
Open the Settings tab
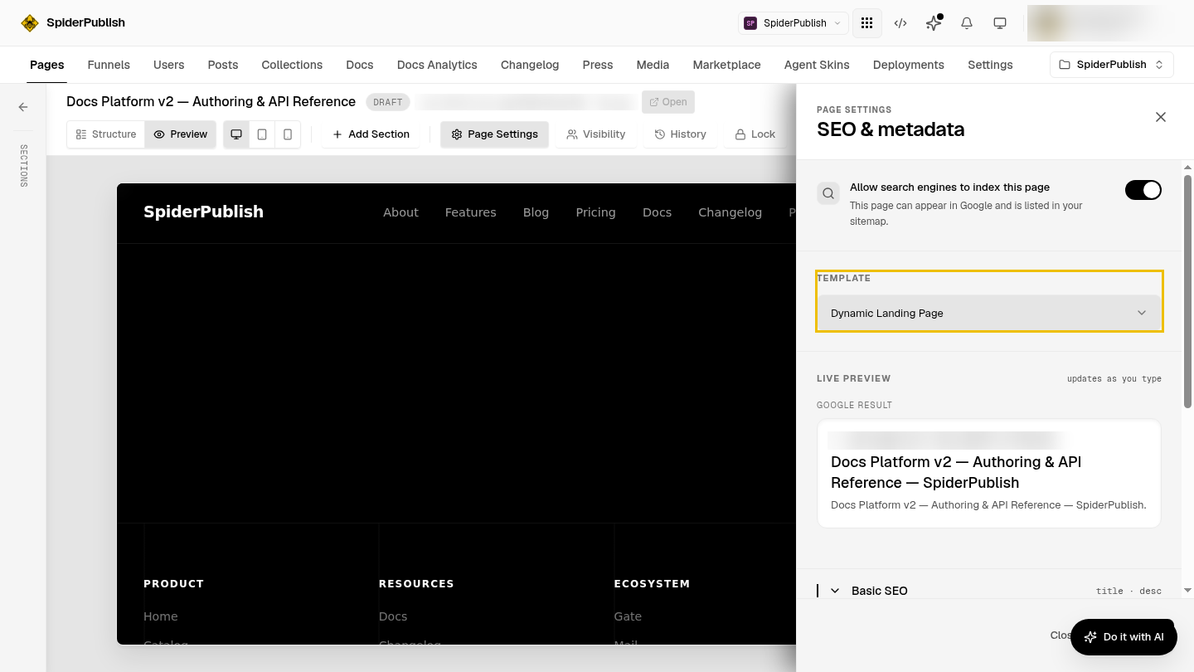tap(990, 65)
